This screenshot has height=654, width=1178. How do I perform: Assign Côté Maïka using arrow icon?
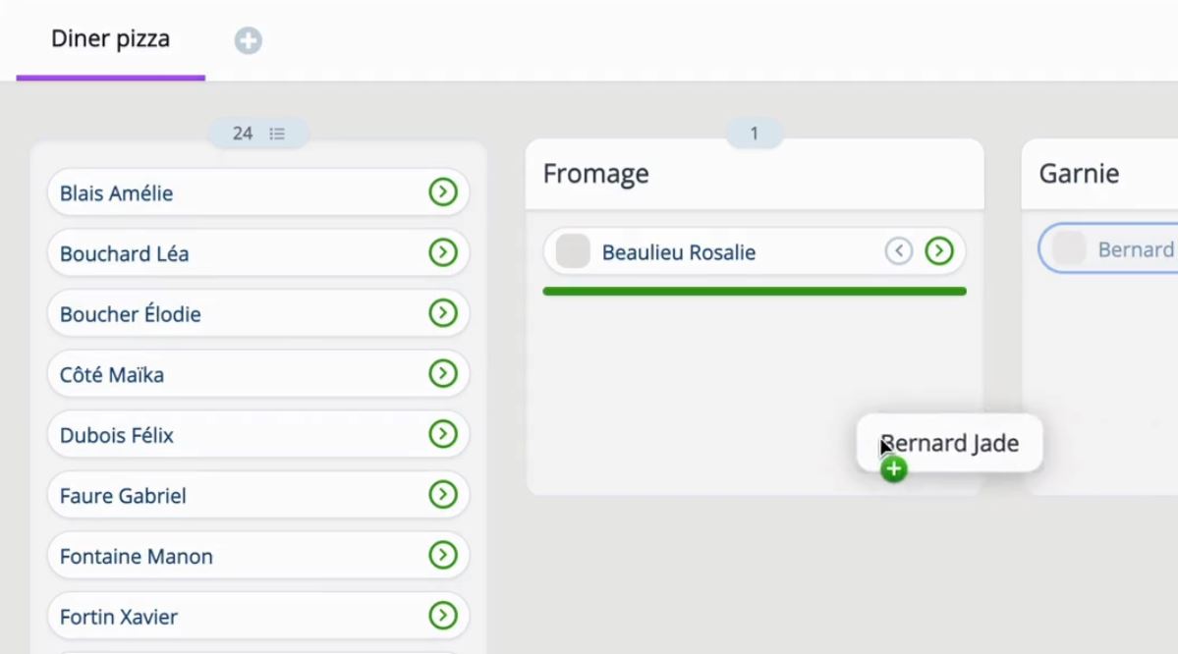pyautogui.click(x=443, y=374)
